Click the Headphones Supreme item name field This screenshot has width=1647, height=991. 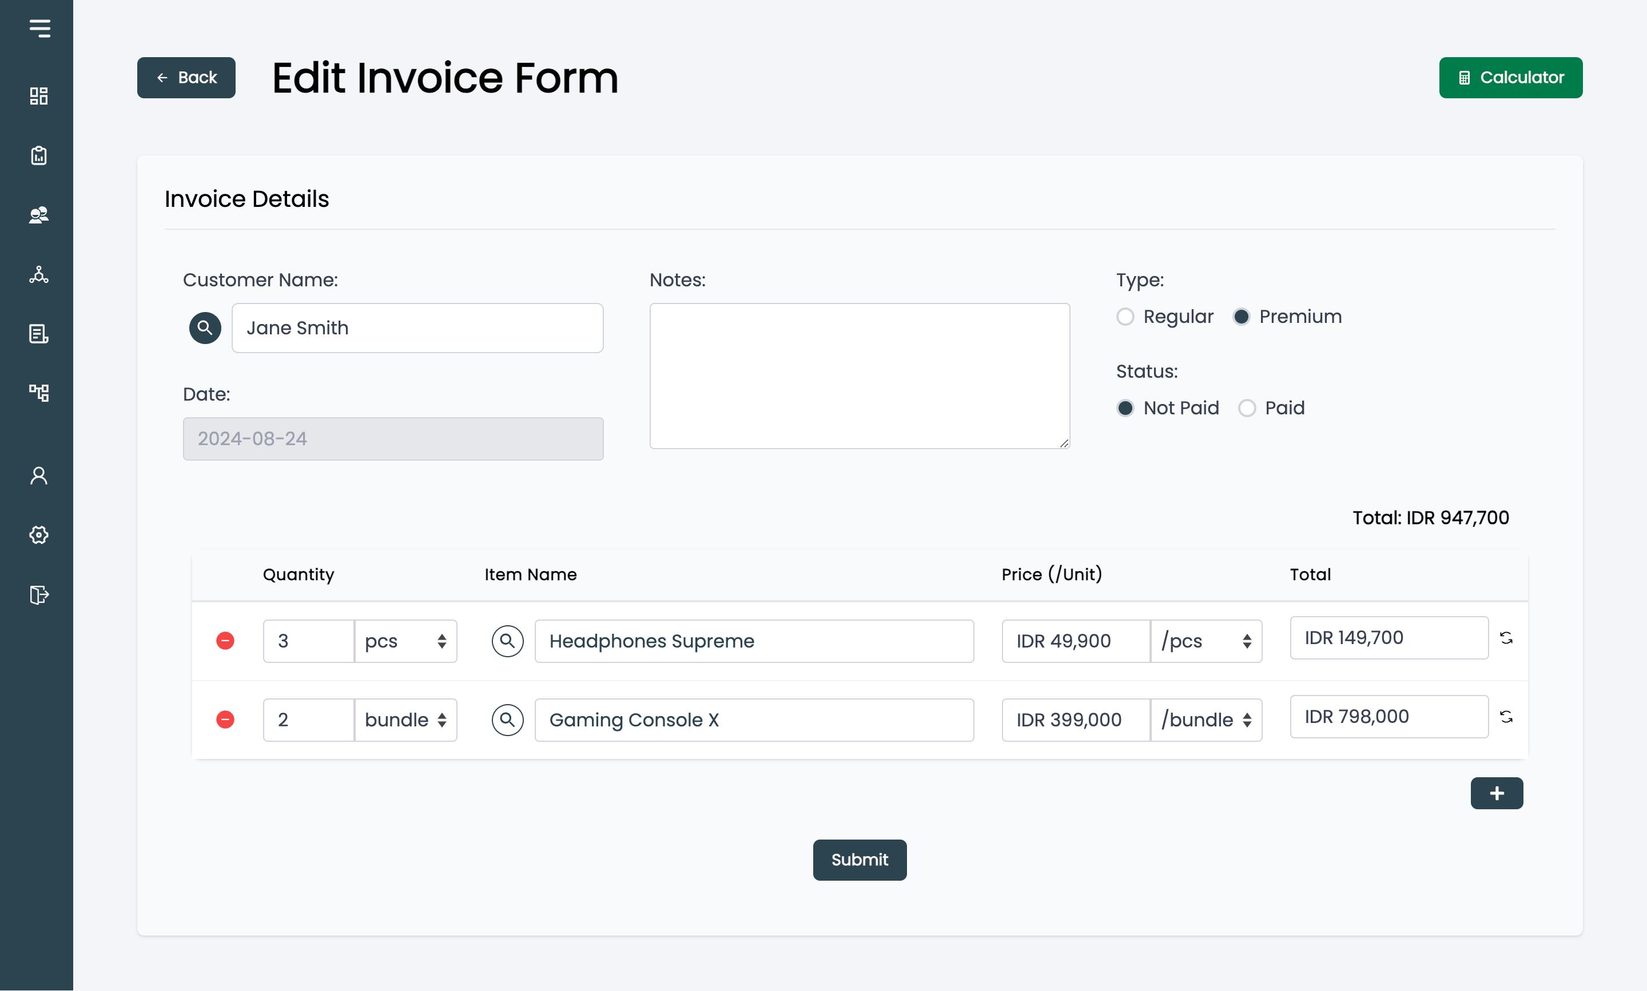pyautogui.click(x=754, y=641)
